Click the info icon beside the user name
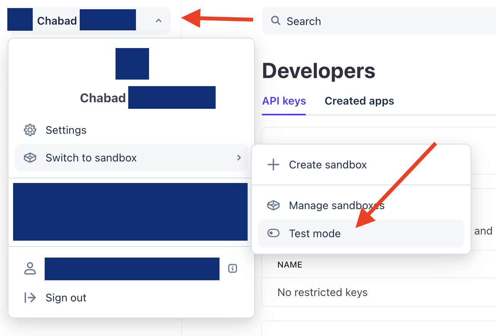This screenshot has height=336, width=496. [x=232, y=268]
